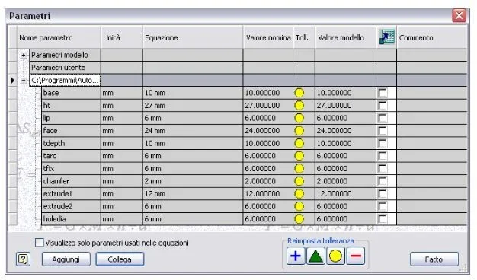Click the Nome parametro column header
The image size is (477, 280).
pos(59,37)
